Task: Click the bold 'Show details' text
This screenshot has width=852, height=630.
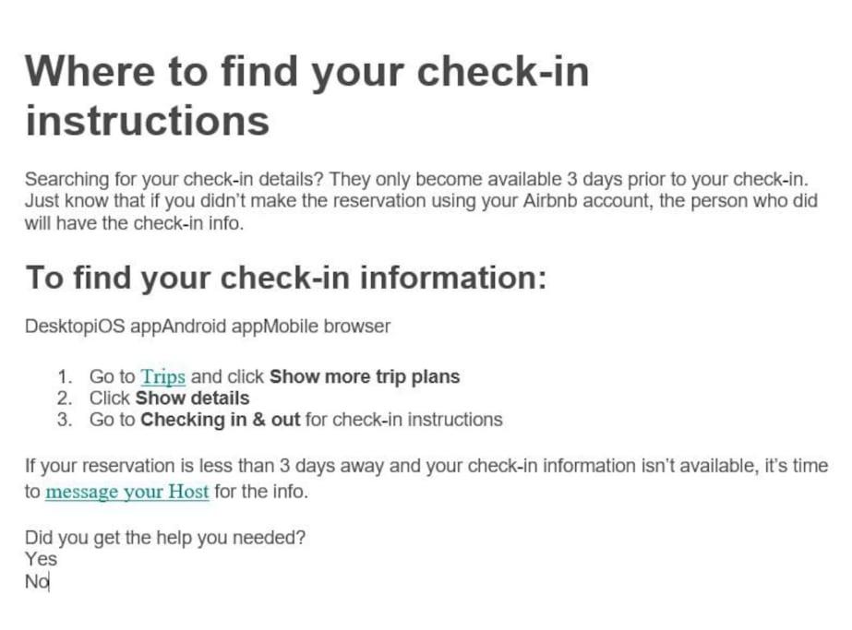Action: point(192,398)
